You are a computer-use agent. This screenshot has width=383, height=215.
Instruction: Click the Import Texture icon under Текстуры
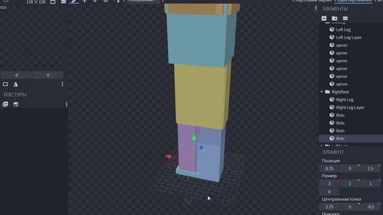pos(5,105)
